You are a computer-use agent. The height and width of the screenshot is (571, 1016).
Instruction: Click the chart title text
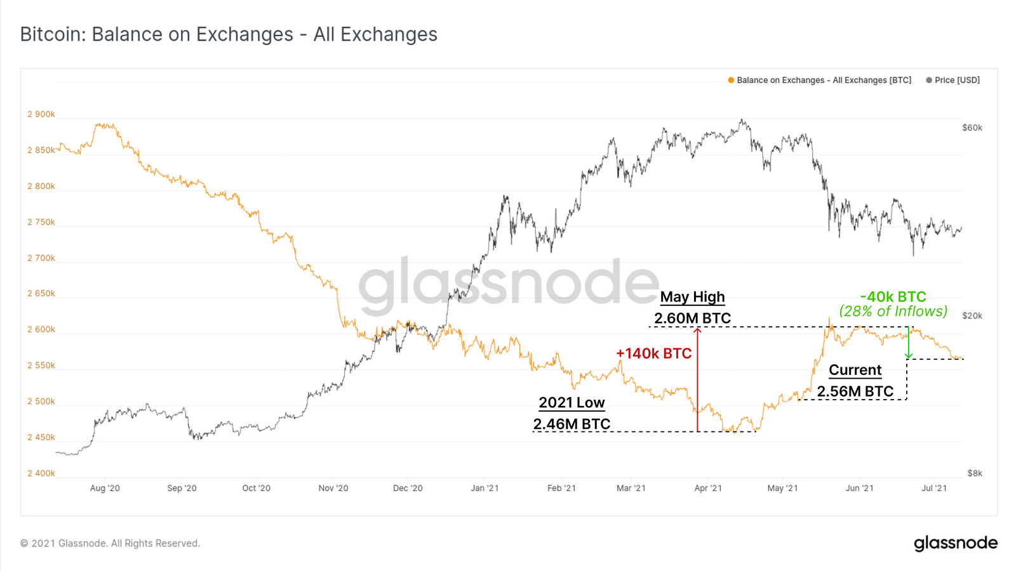229,34
